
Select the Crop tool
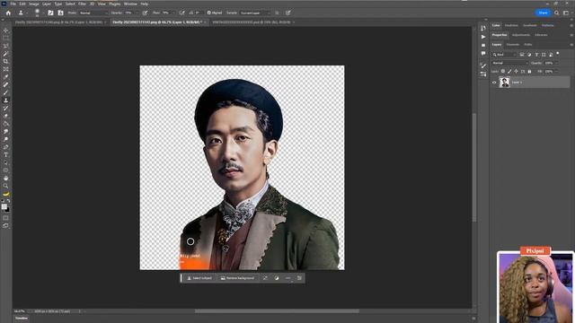click(5, 62)
